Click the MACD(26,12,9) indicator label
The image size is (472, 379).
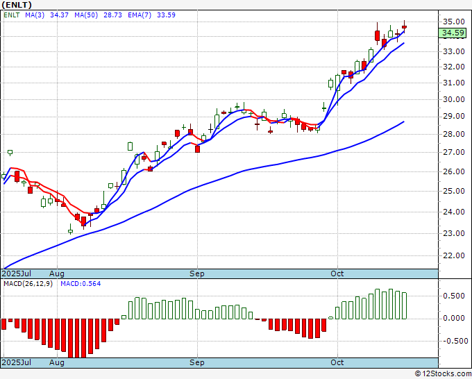[x=28, y=284]
